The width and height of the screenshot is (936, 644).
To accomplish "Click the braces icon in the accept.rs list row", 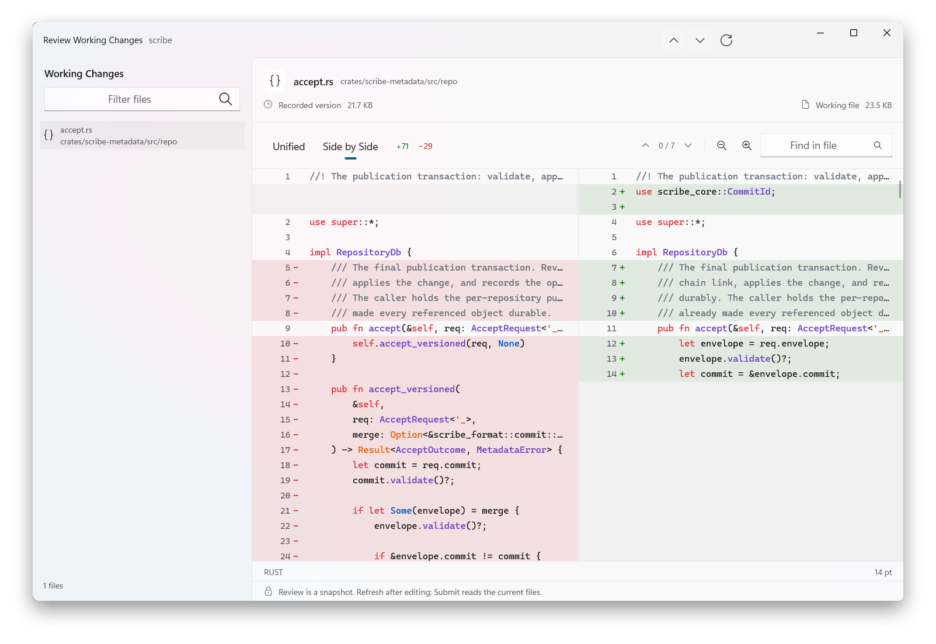I will [48, 135].
